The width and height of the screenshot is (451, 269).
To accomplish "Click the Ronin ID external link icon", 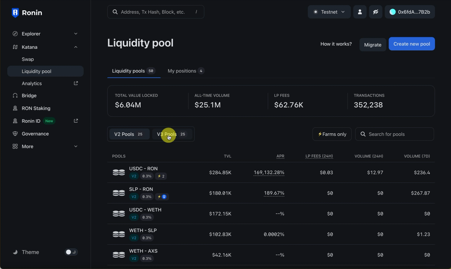I will [76, 121].
